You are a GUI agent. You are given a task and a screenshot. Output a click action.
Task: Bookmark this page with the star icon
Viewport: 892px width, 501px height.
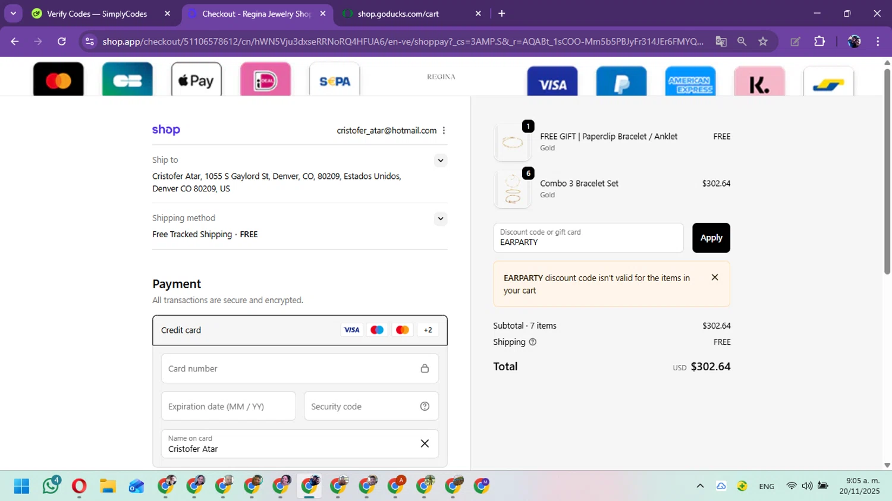[763, 41]
